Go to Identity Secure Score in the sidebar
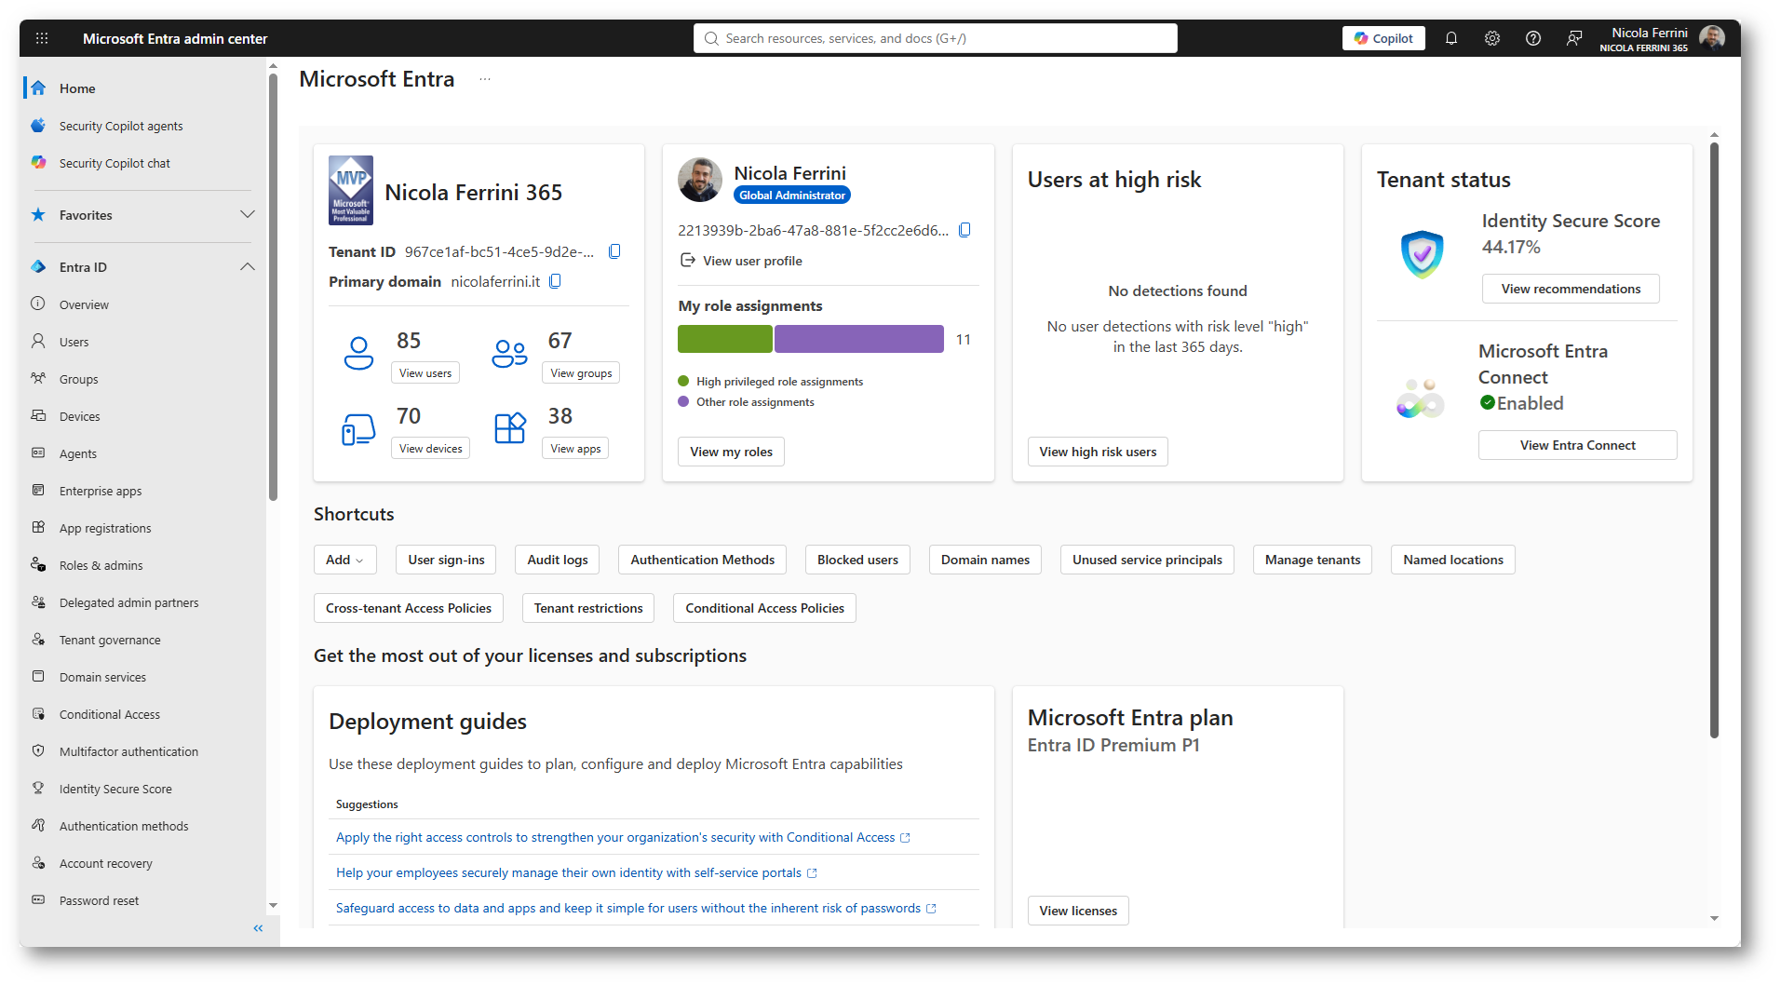This screenshot has width=1780, height=986. [115, 789]
